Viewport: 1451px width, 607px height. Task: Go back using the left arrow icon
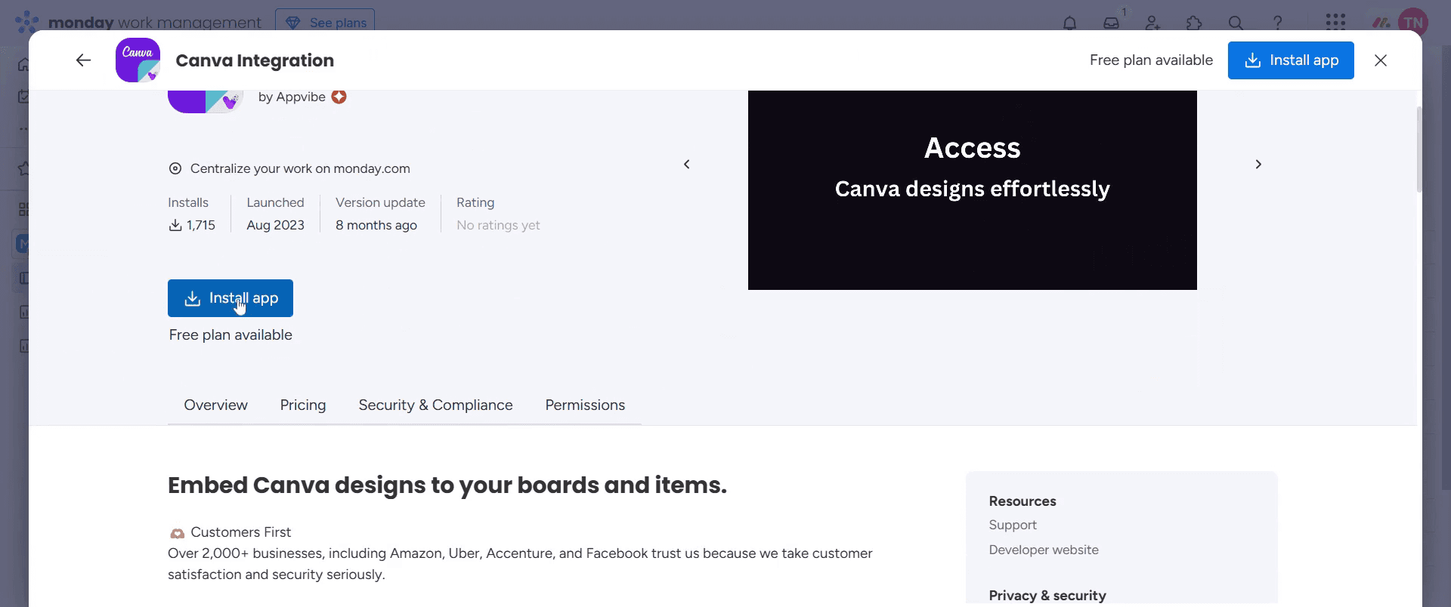coord(83,60)
